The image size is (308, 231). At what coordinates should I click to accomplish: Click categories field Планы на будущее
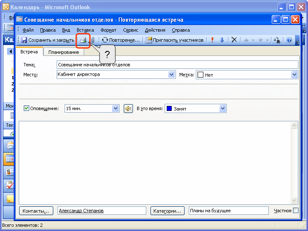(x=229, y=211)
